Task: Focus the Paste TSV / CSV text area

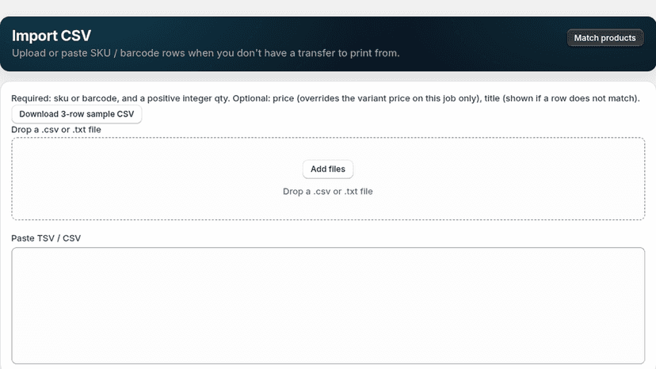Action: (x=328, y=306)
